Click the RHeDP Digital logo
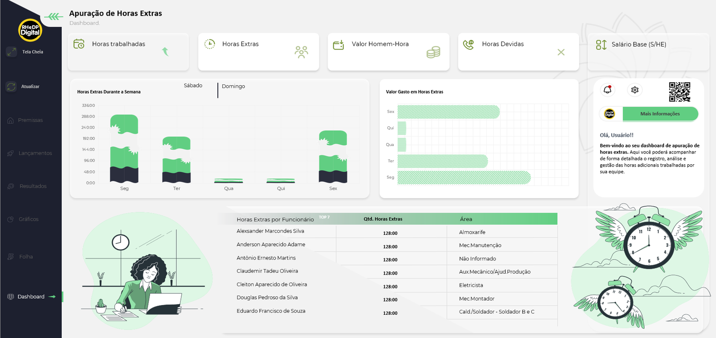 30,30
